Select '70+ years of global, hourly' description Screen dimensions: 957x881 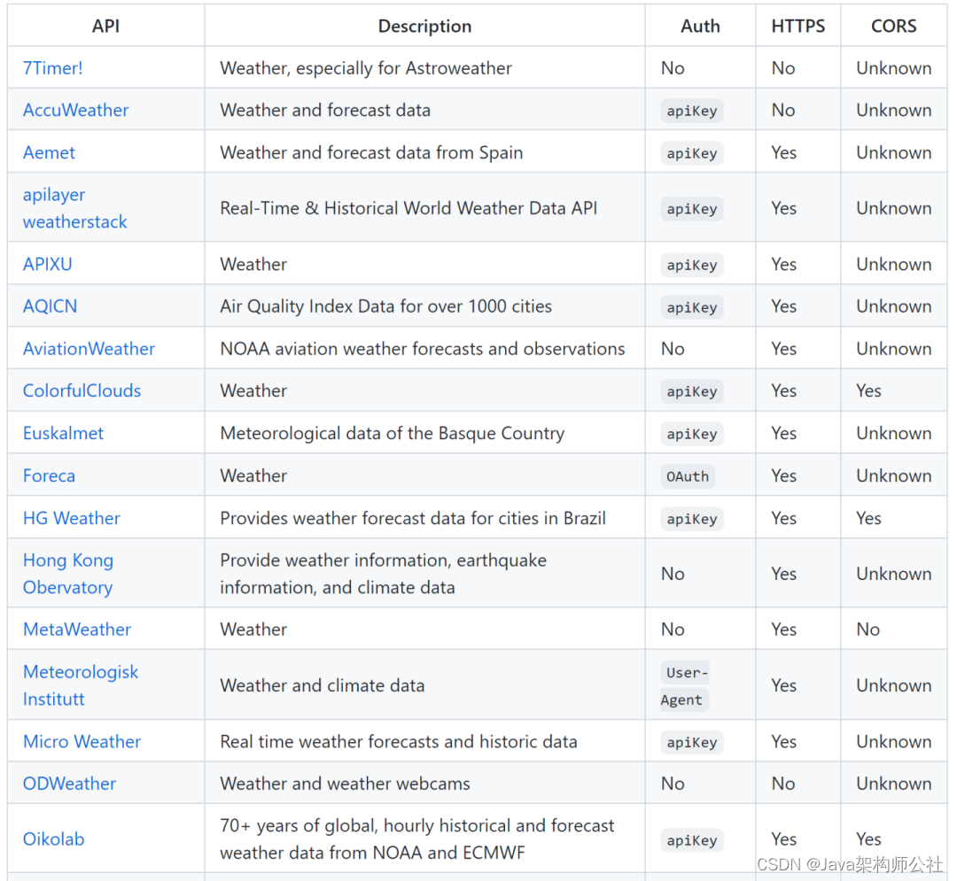click(x=416, y=838)
